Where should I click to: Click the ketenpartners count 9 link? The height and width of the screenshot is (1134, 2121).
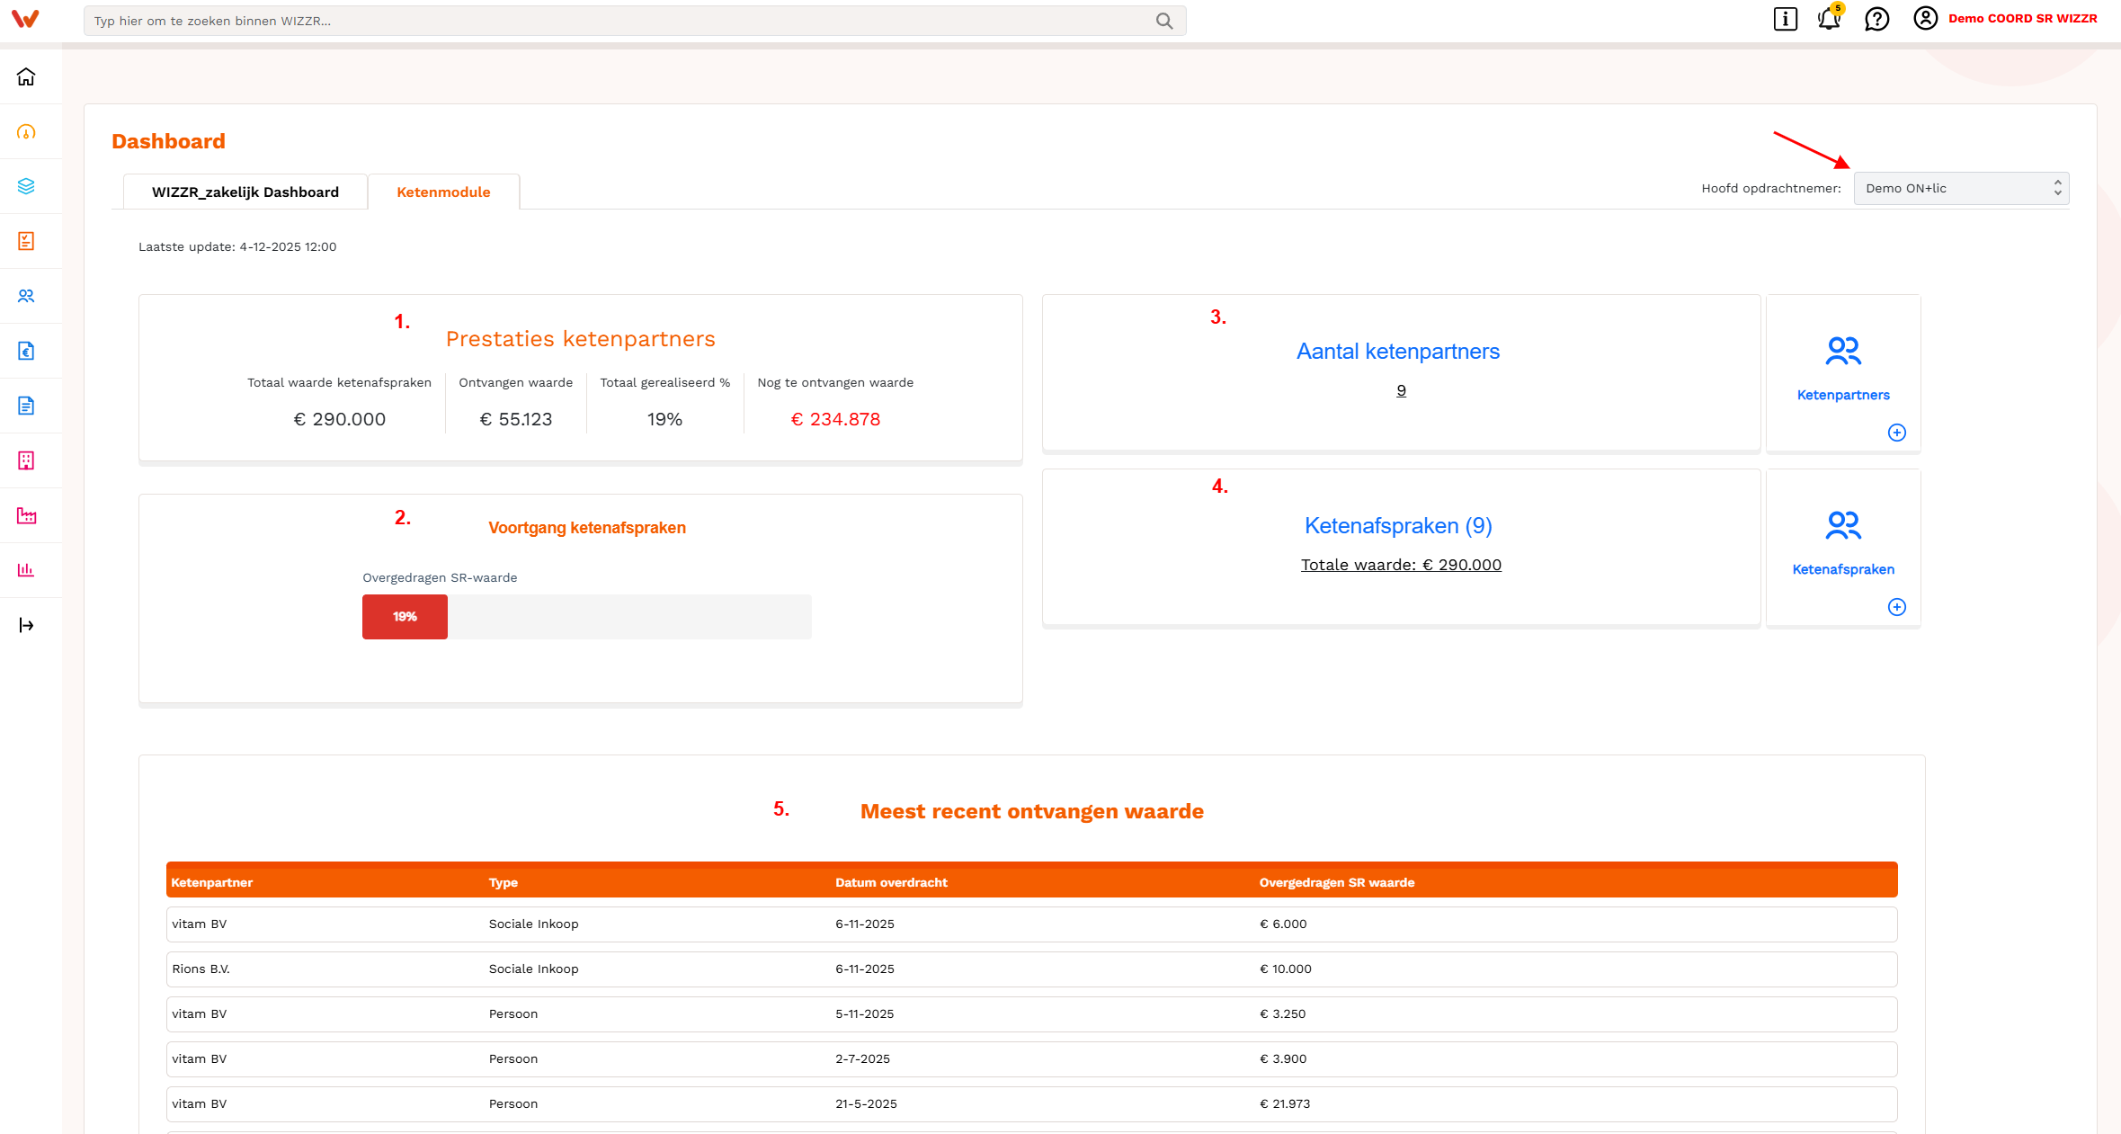point(1401,390)
